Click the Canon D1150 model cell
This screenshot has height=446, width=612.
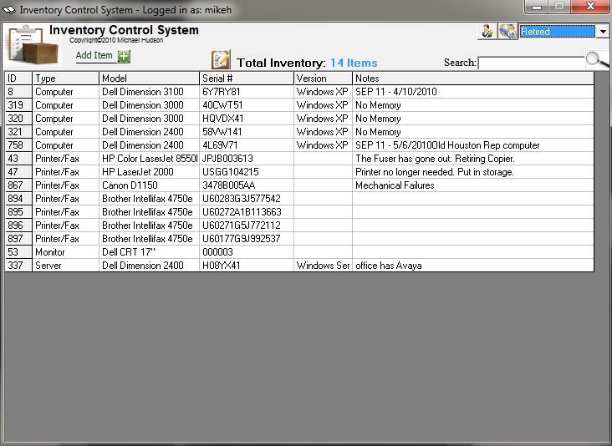[x=150, y=185]
